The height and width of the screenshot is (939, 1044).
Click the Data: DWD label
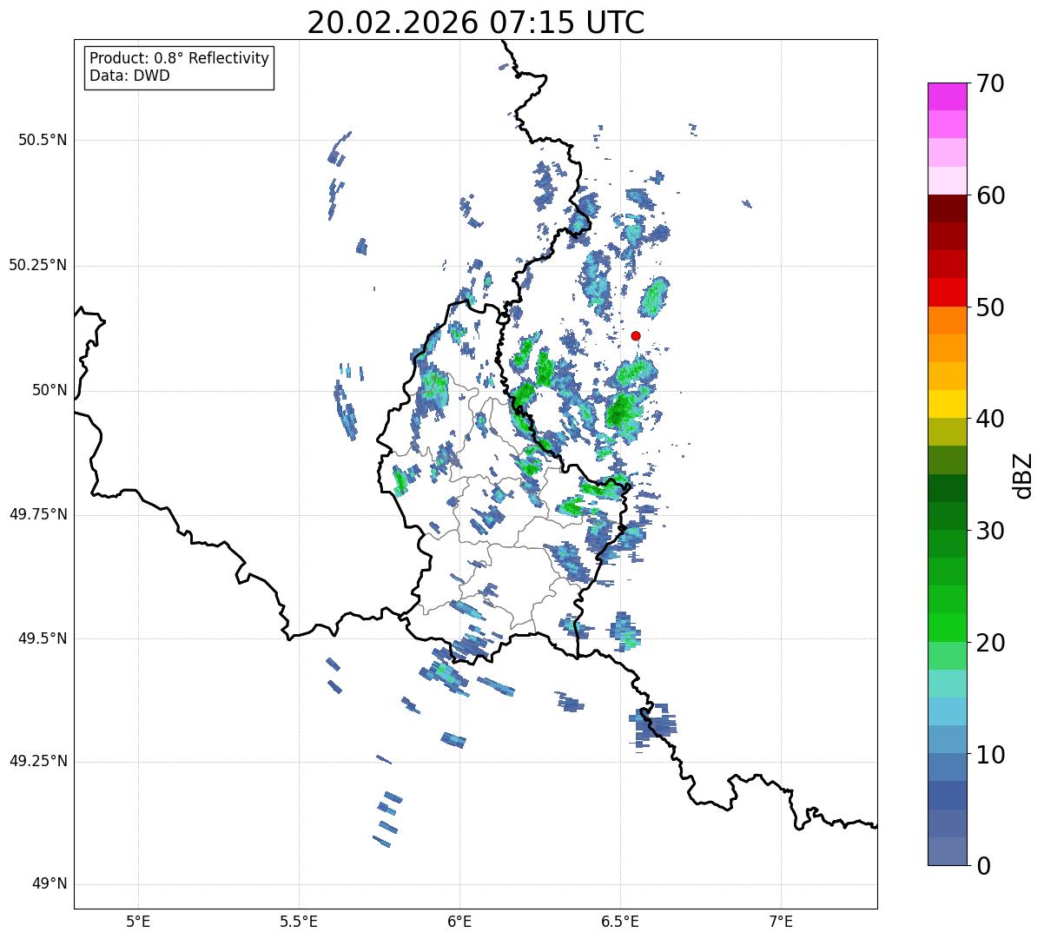click(x=129, y=76)
